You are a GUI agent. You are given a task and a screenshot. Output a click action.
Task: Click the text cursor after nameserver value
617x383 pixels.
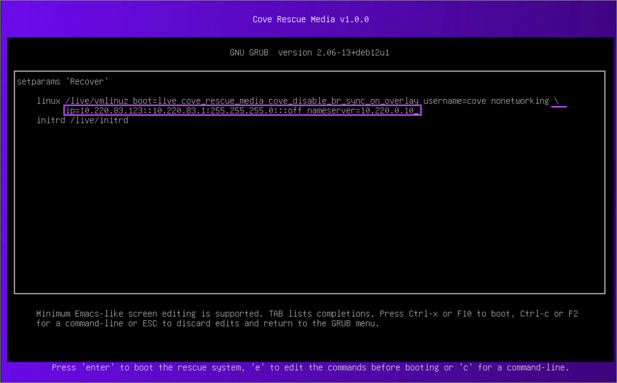point(417,111)
